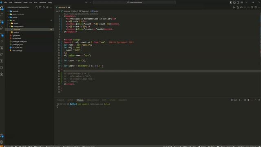Screen dimensions: 261x147
Task: Switch to the Output panel tab
Action: [x=70, y=100]
